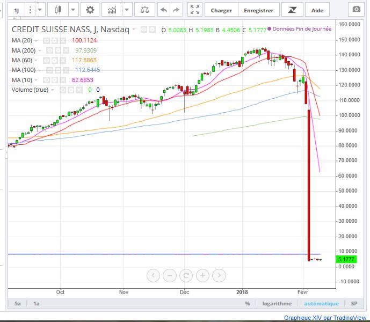The height and width of the screenshot is (322, 370).
Task: Remove the MA (100) indicator
Action: (66, 70)
